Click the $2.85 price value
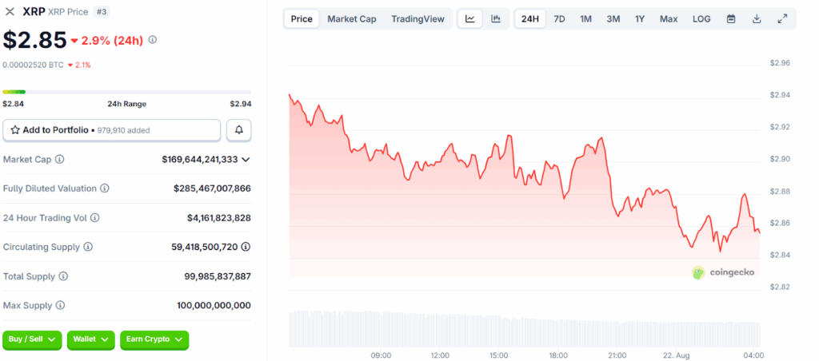Viewport: 819px width, 361px height. 35,40
